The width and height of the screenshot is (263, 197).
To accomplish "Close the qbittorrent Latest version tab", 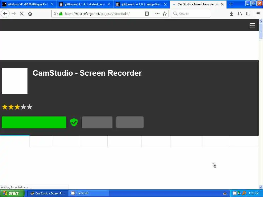I will [109, 4].
